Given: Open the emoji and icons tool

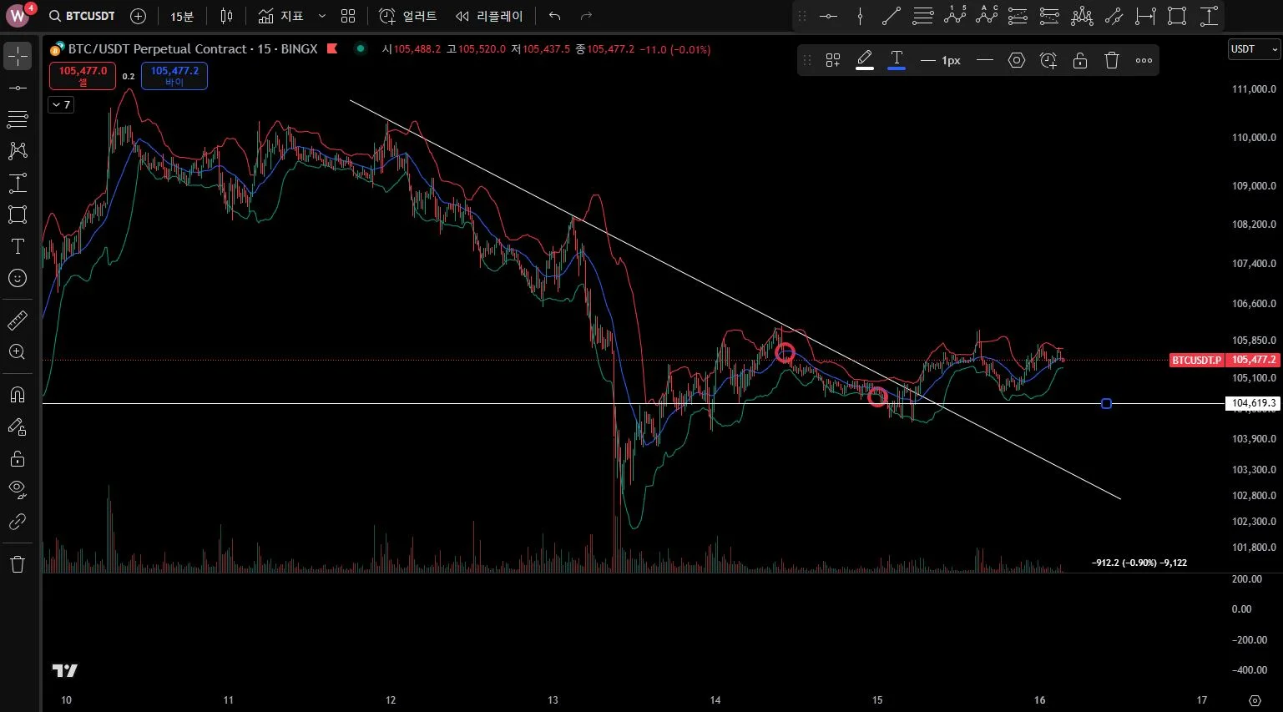Looking at the screenshot, I should (x=18, y=278).
